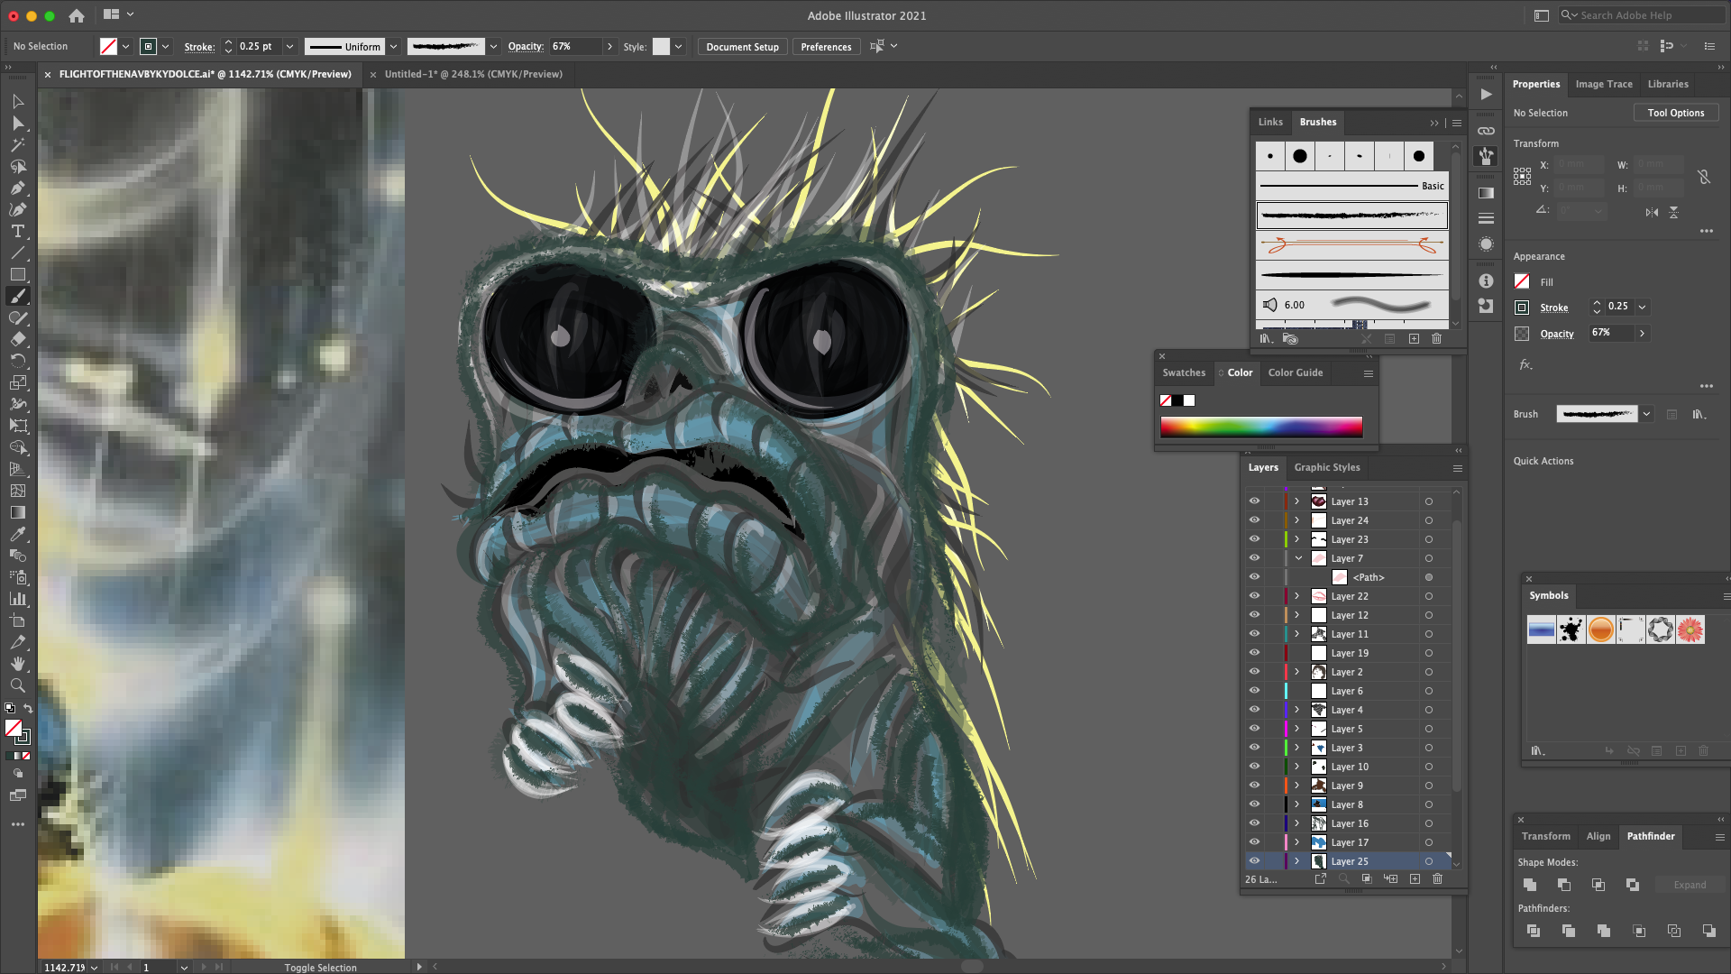Click the Tool Options button
Image resolution: width=1731 pixels, height=974 pixels.
click(x=1676, y=113)
